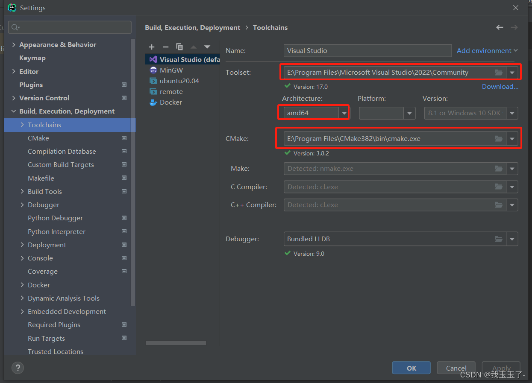Open Toolset path dropdown arrow
This screenshot has height=383, width=532.
click(x=512, y=73)
